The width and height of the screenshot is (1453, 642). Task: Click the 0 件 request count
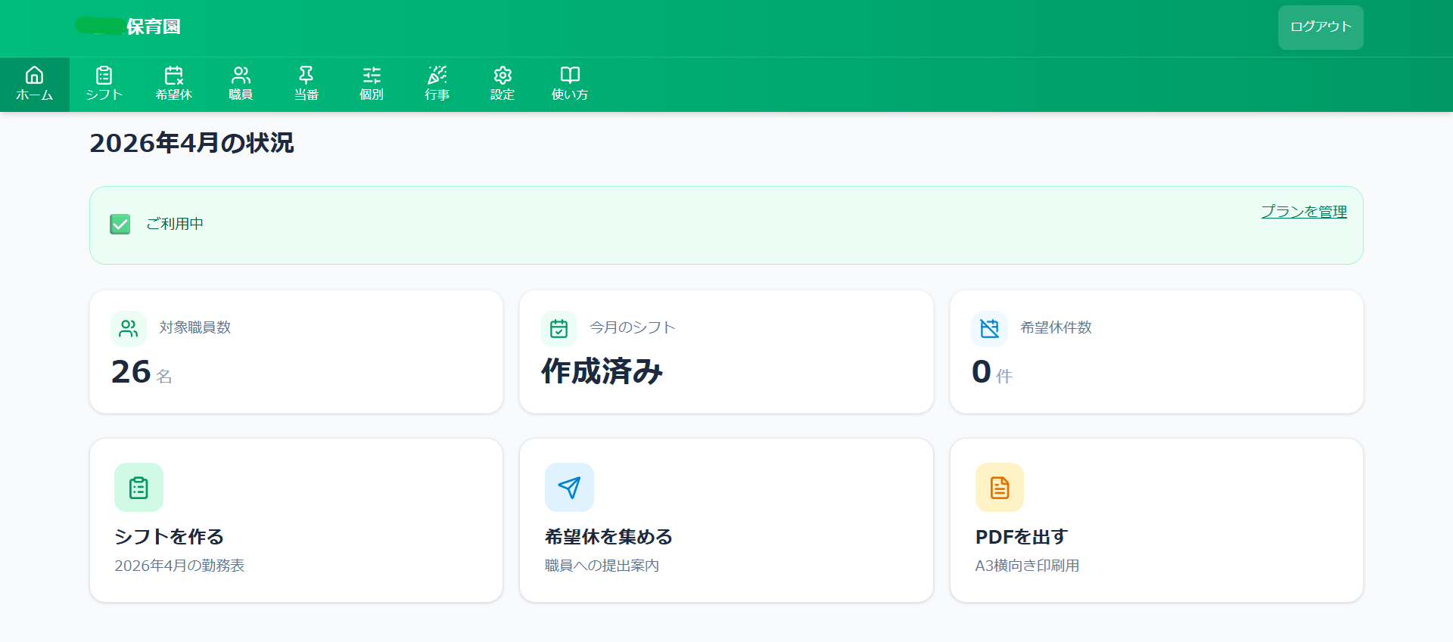click(x=992, y=372)
